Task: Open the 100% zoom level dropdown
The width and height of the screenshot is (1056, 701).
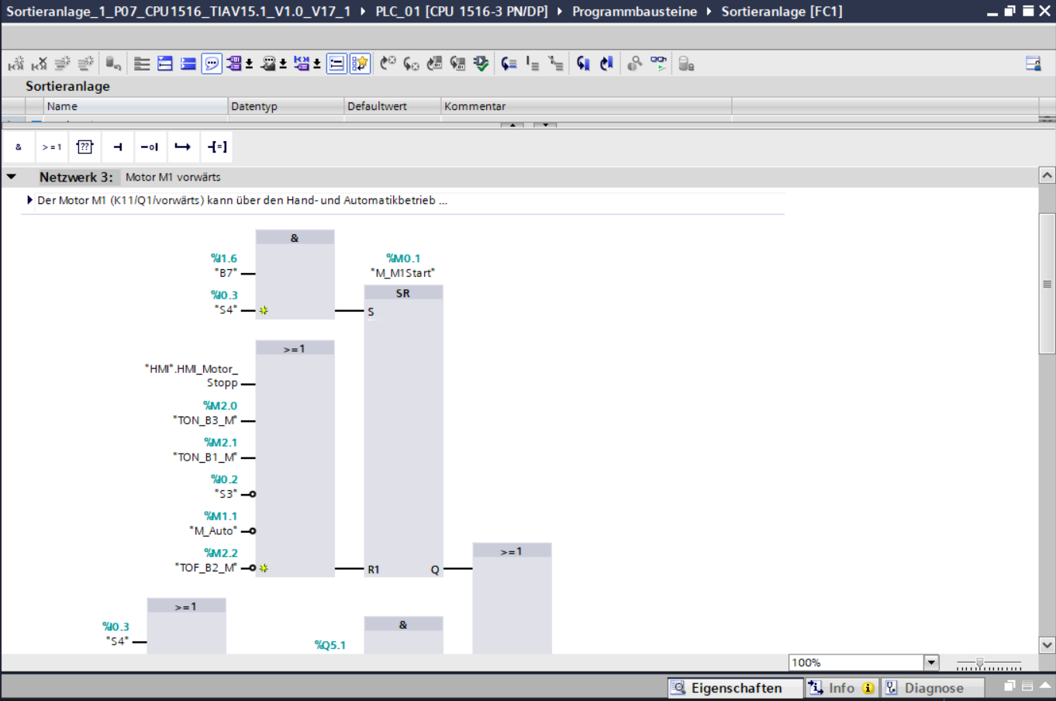Action: (931, 662)
